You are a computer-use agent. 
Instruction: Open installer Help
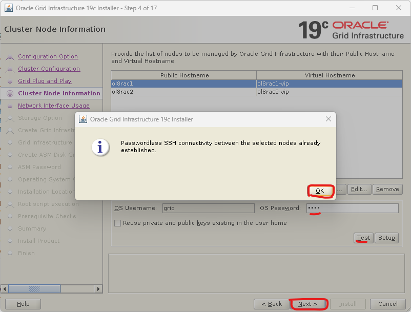(x=23, y=304)
